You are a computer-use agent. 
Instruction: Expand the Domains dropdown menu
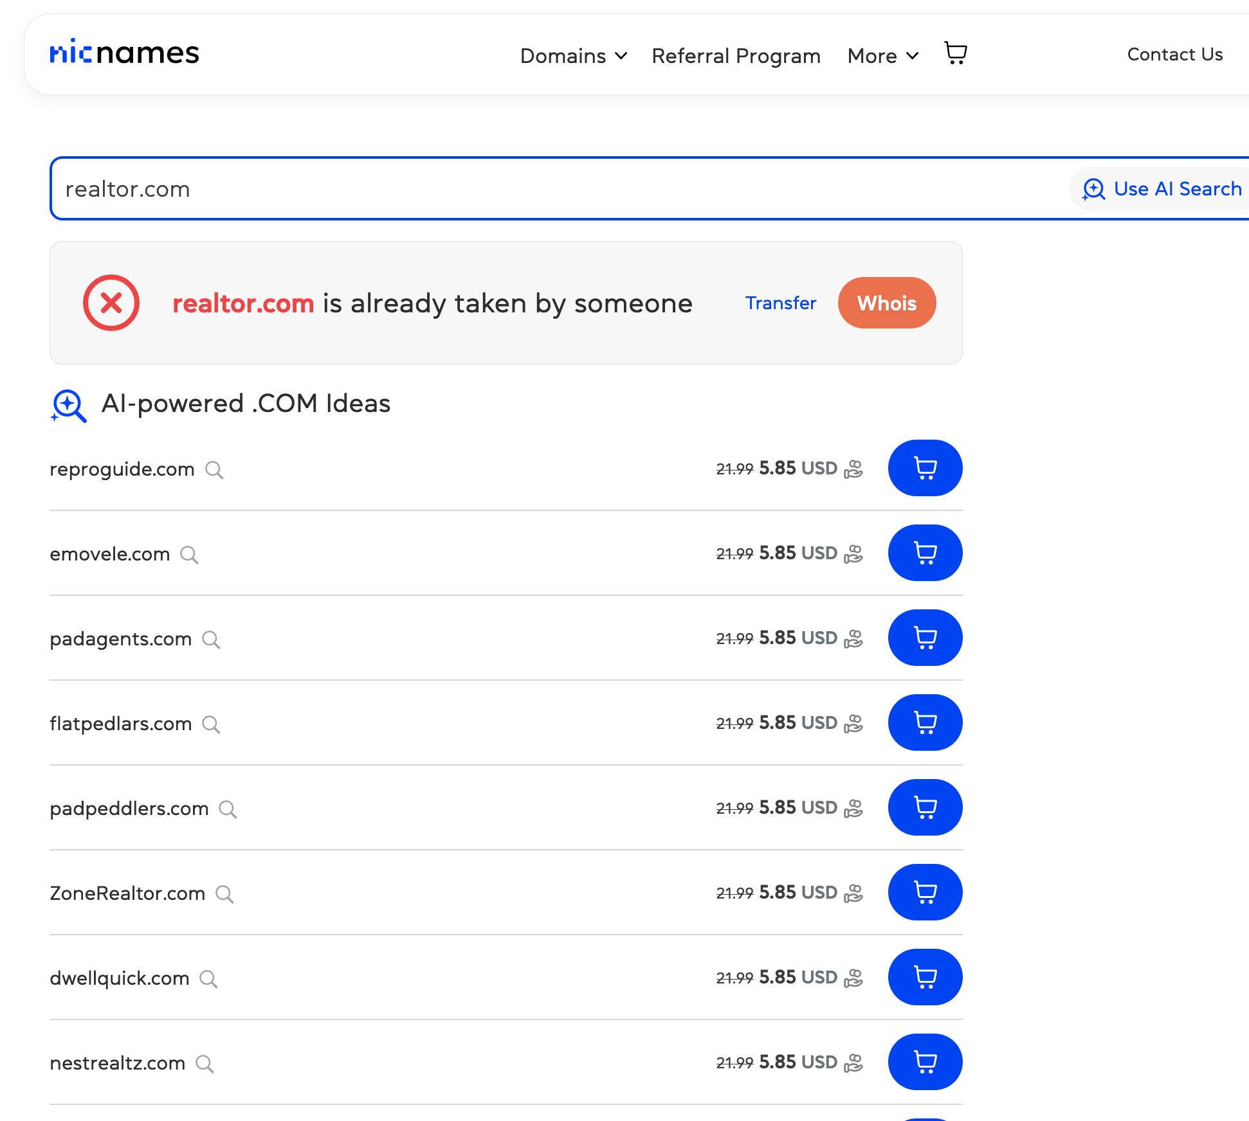[x=574, y=56]
